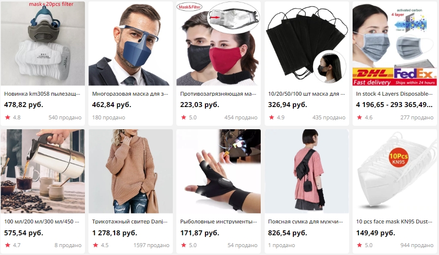Click the knitted sweater product photo
This screenshot has width=439, height=255.
tap(131, 171)
